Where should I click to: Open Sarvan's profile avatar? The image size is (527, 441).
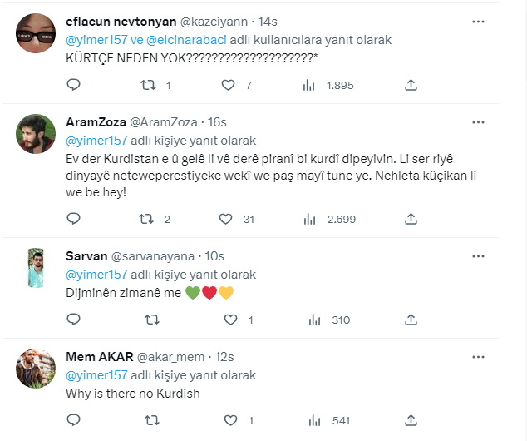coord(36,268)
